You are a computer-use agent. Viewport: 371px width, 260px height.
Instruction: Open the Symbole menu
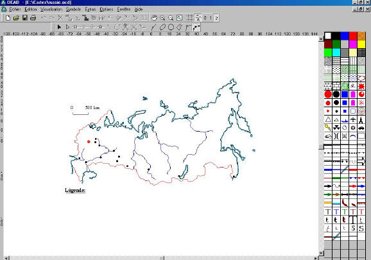[x=73, y=9]
